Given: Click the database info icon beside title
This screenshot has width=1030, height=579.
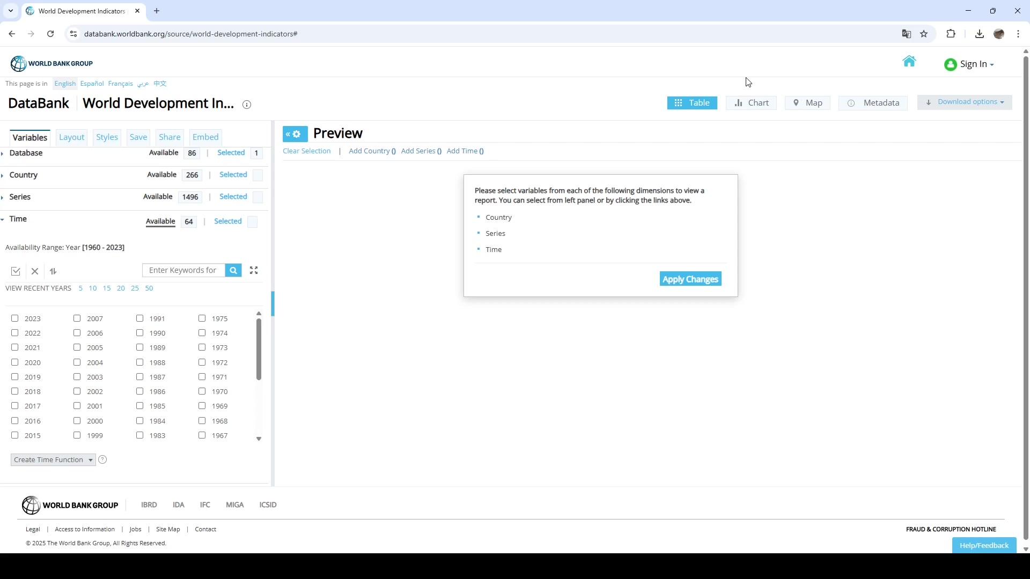Looking at the screenshot, I should click(247, 105).
